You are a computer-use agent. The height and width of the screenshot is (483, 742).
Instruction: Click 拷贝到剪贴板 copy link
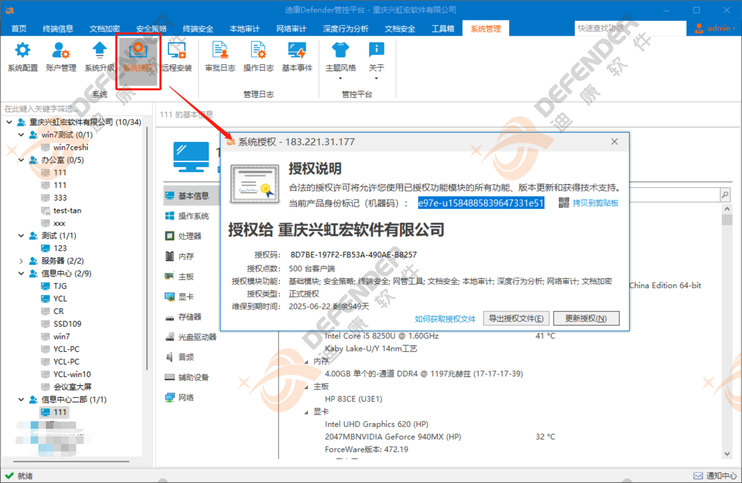pyautogui.click(x=595, y=203)
